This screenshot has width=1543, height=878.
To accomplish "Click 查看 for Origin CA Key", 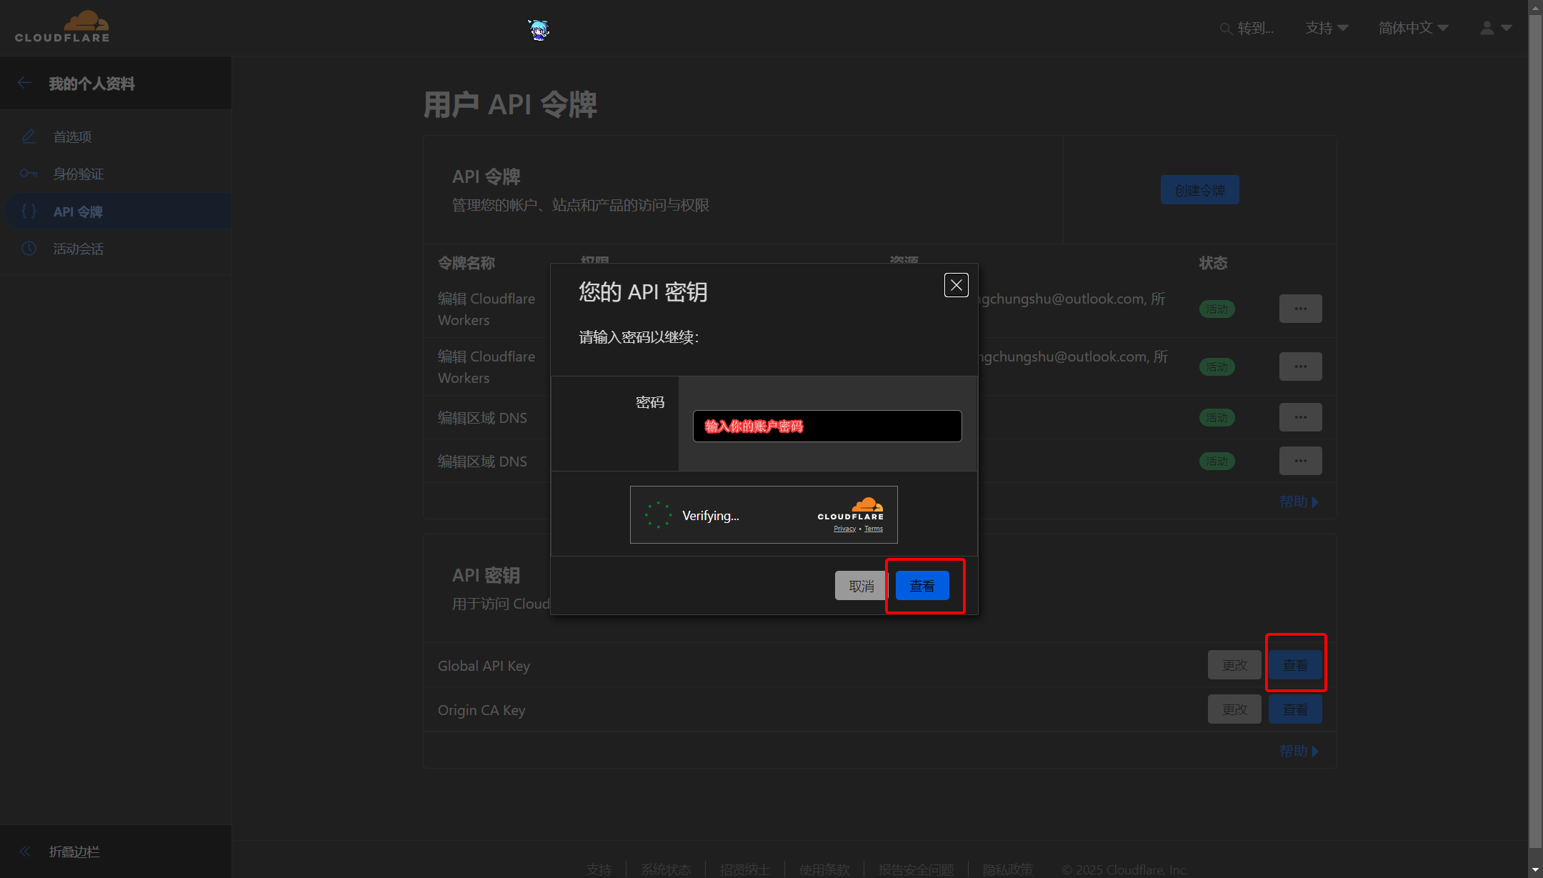I will 1295,709.
